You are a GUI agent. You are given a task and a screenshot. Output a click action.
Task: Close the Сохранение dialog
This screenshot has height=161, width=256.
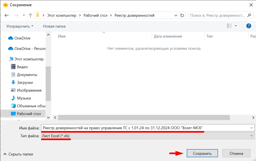[x=251, y=5]
